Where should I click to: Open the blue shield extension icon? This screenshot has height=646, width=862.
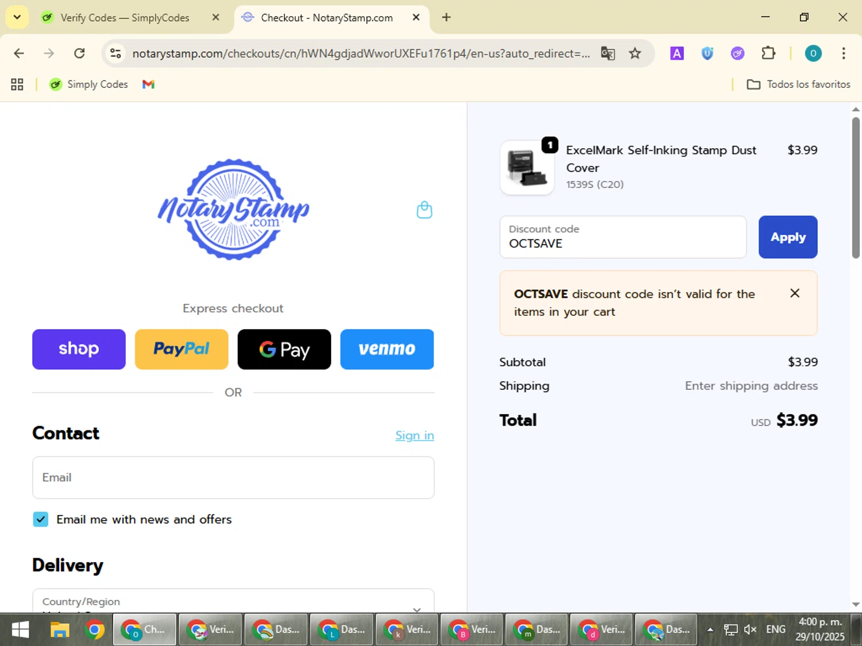707,53
